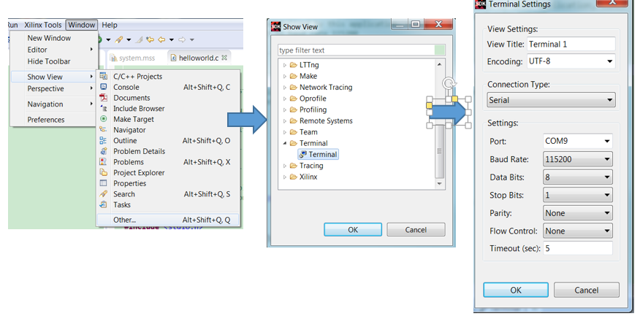This screenshot has height=319, width=640.
Task: Click the Navigator view icon
Action: click(104, 130)
